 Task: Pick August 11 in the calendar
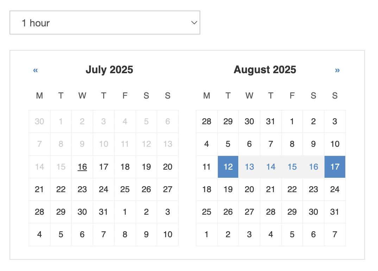point(207,167)
